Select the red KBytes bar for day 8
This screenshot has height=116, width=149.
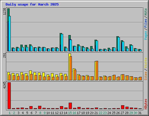40,108
